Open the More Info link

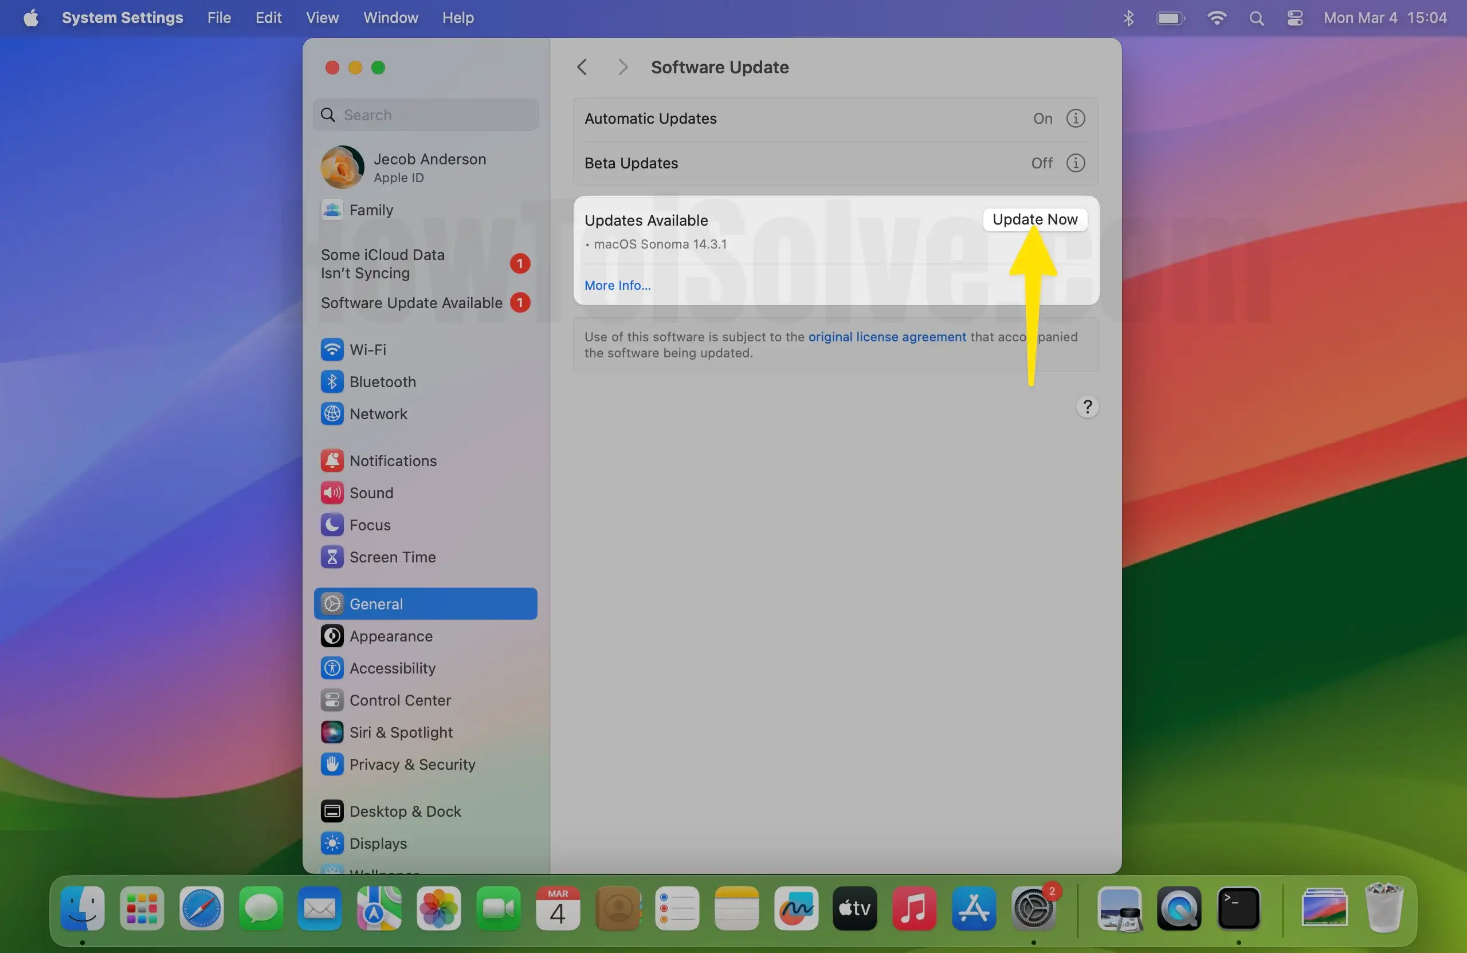point(617,285)
